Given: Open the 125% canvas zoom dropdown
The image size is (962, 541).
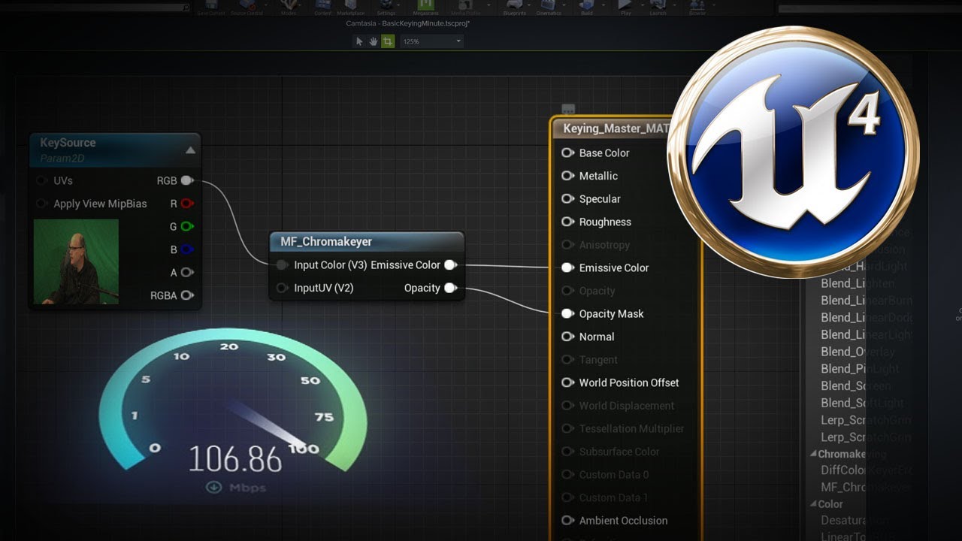Looking at the screenshot, I should coord(432,41).
